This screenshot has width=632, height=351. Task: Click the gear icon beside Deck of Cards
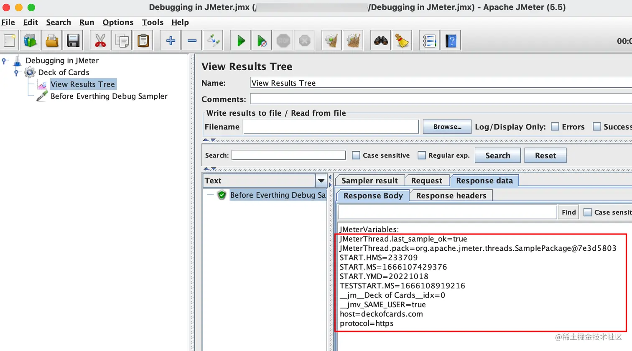point(30,72)
